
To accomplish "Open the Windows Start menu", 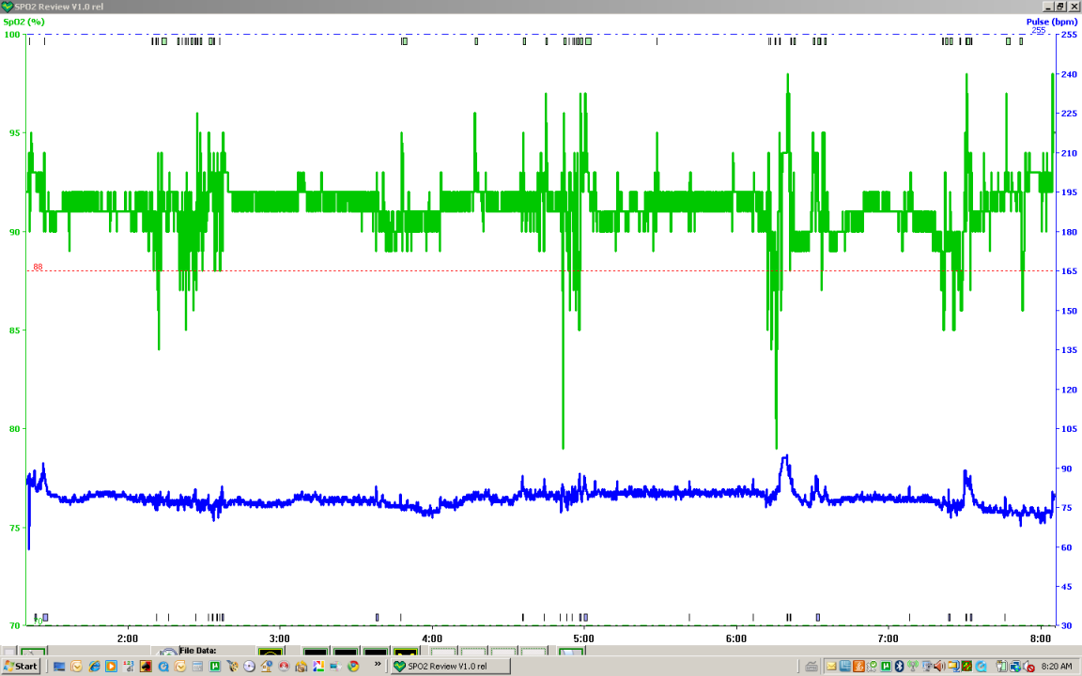I will click(21, 666).
